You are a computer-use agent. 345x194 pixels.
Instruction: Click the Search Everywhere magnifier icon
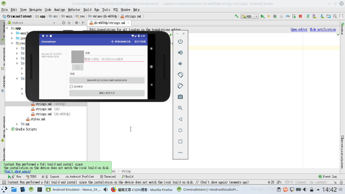tap(335, 16)
